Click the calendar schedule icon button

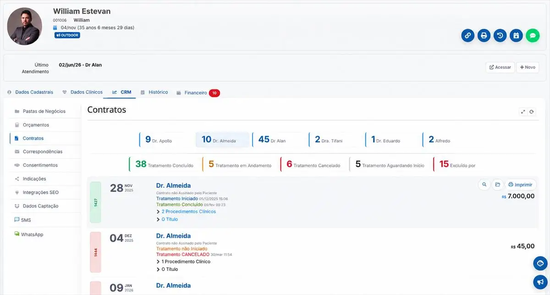516,35
